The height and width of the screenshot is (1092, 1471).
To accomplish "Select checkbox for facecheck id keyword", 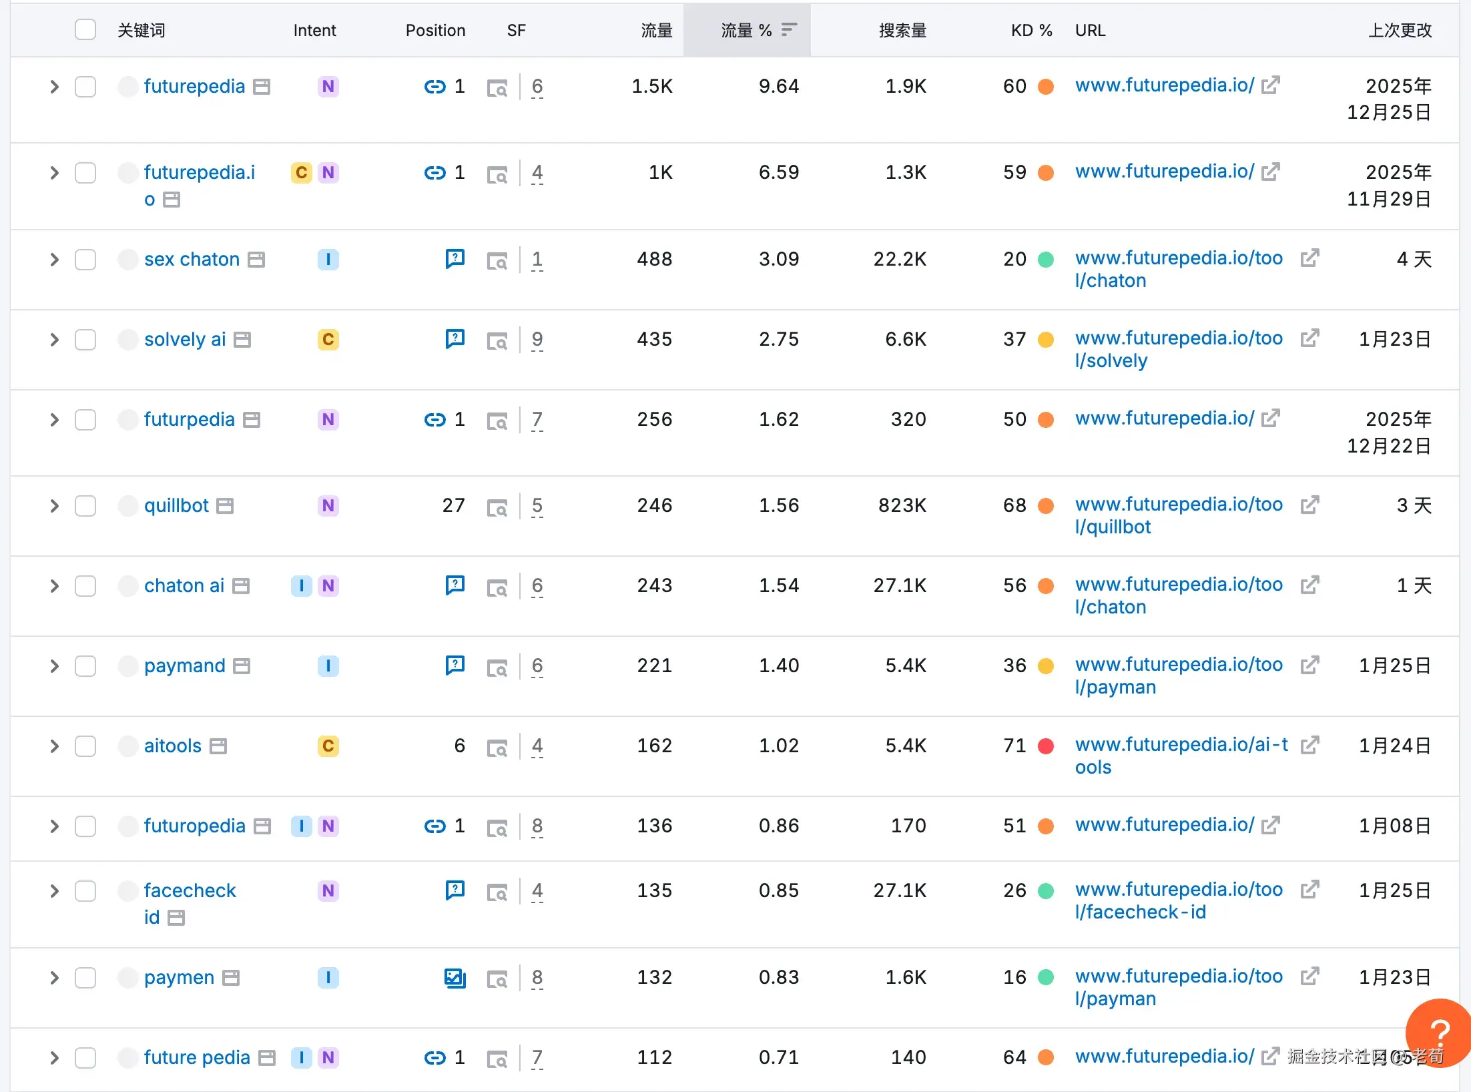I will (x=85, y=891).
